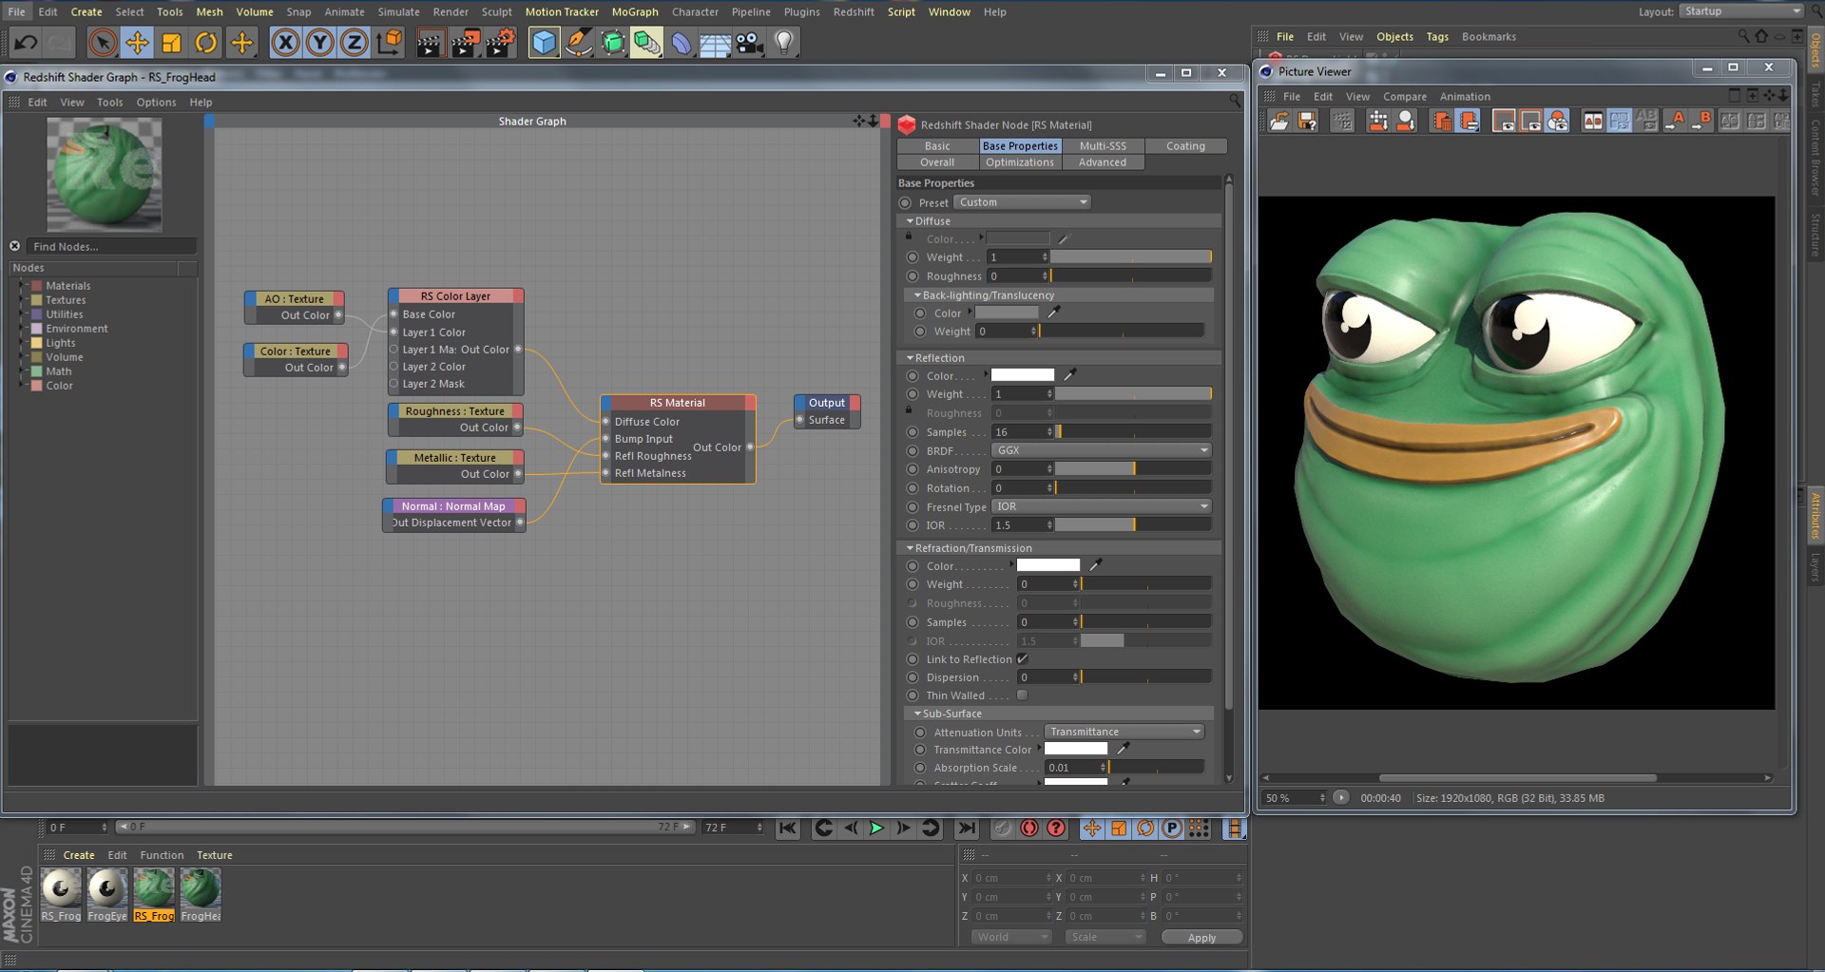This screenshot has height=972, width=1825.
Task: Click record active objects button
Action: pos(1003,829)
